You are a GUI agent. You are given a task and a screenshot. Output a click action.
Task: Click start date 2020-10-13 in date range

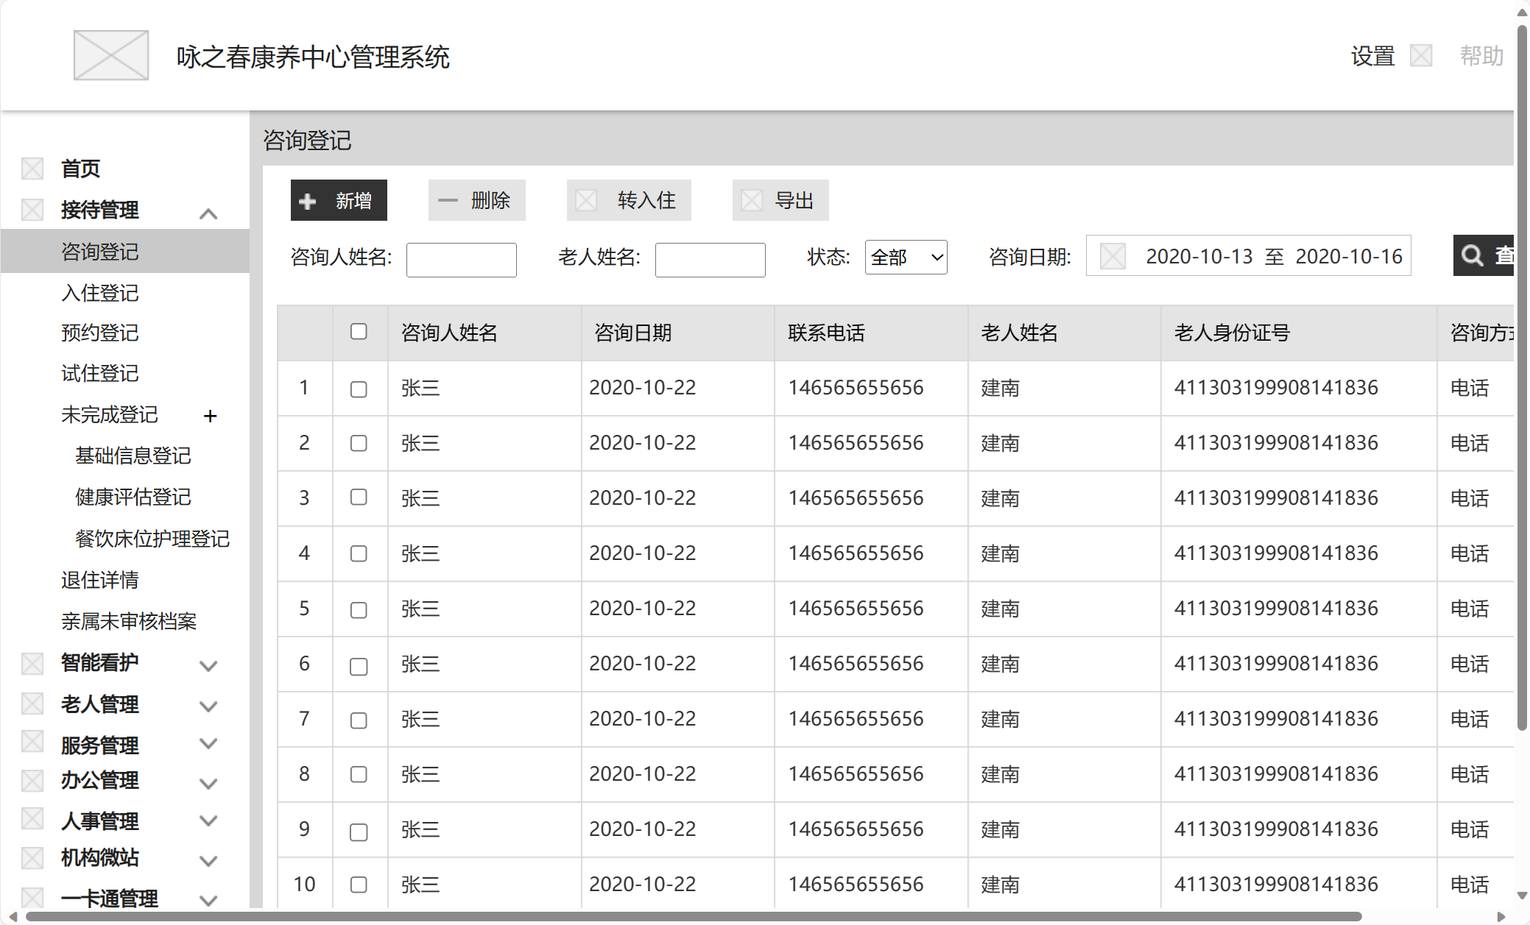coord(1199,256)
